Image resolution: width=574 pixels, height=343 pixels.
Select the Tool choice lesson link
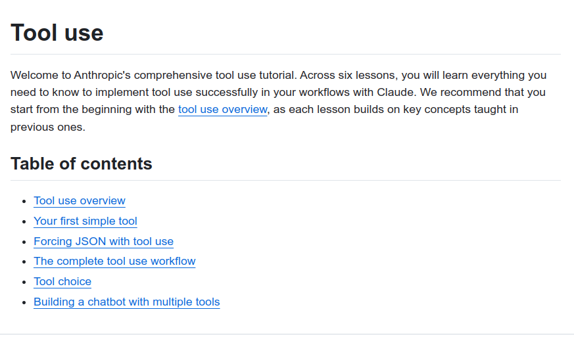click(x=62, y=281)
